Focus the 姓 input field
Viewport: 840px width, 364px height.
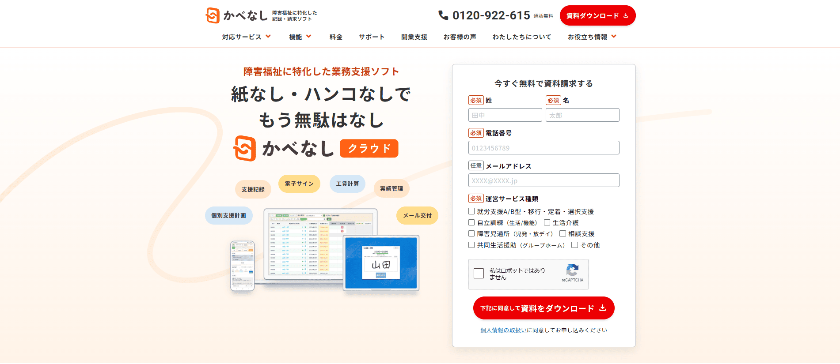coord(505,115)
